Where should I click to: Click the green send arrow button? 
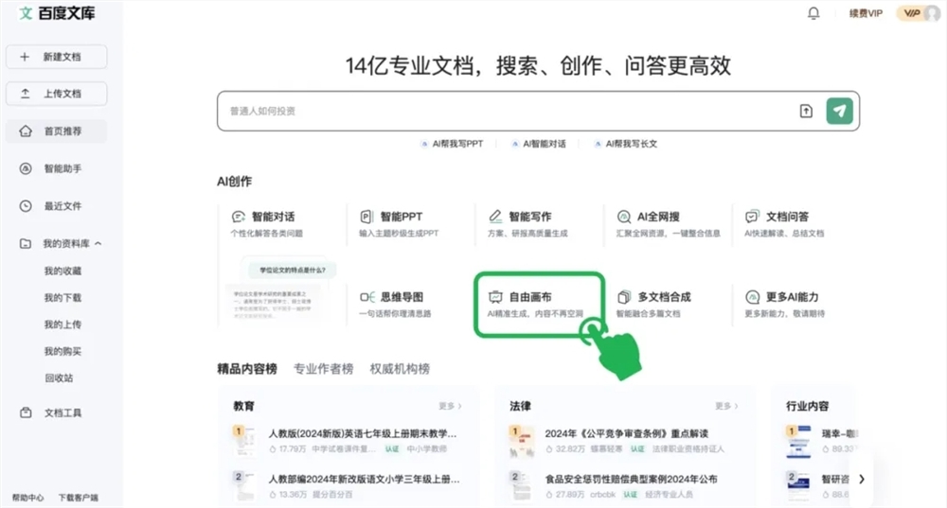pyautogui.click(x=838, y=111)
